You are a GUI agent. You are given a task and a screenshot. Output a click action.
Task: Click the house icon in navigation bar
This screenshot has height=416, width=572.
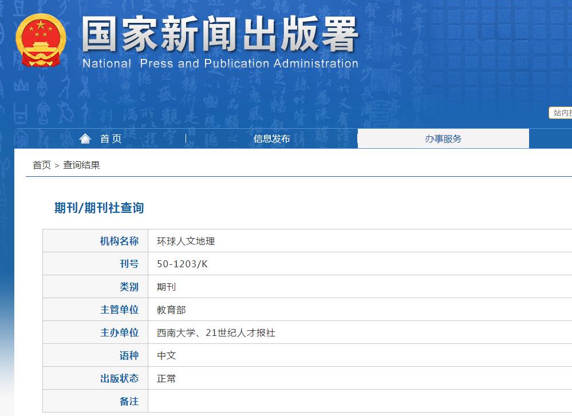point(85,138)
